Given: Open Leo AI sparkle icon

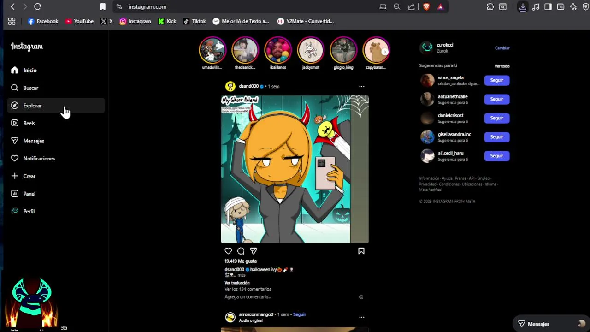Looking at the screenshot, I should [x=573, y=6].
